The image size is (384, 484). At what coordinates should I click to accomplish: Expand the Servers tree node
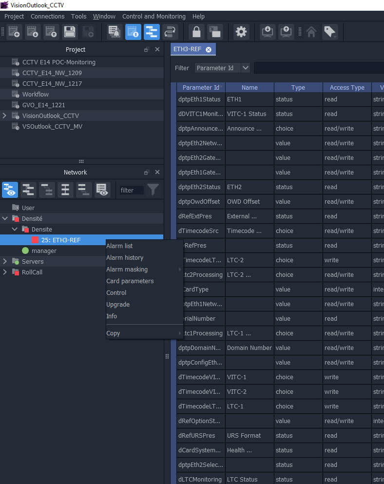(5, 262)
